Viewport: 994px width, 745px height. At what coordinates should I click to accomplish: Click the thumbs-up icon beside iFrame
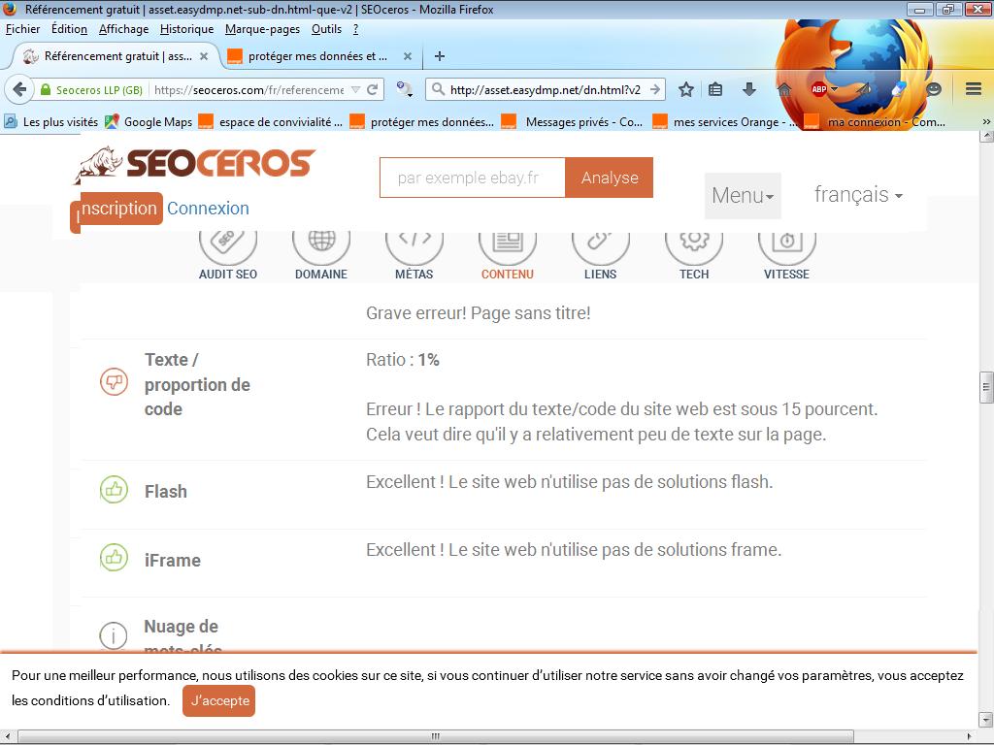point(115,558)
